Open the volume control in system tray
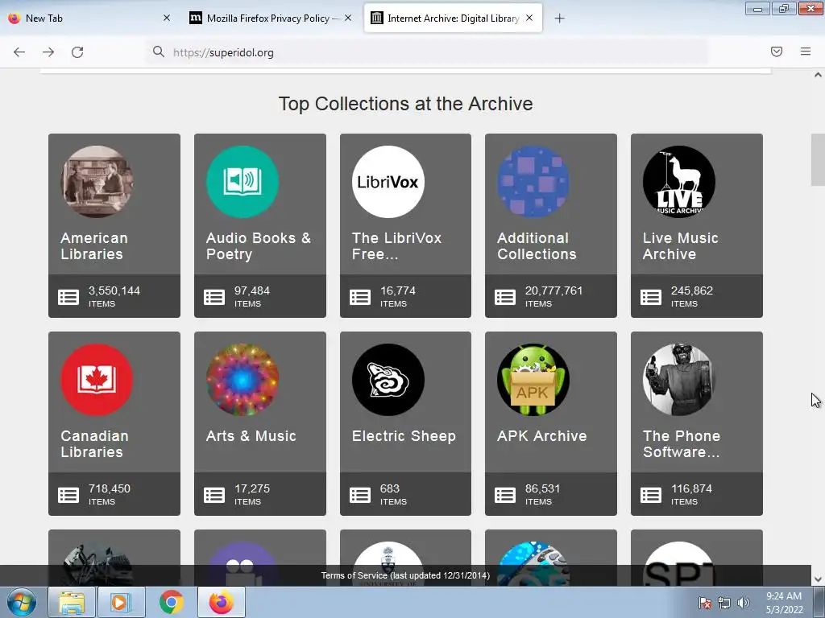Screen dimensions: 825x618 [743, 603]
